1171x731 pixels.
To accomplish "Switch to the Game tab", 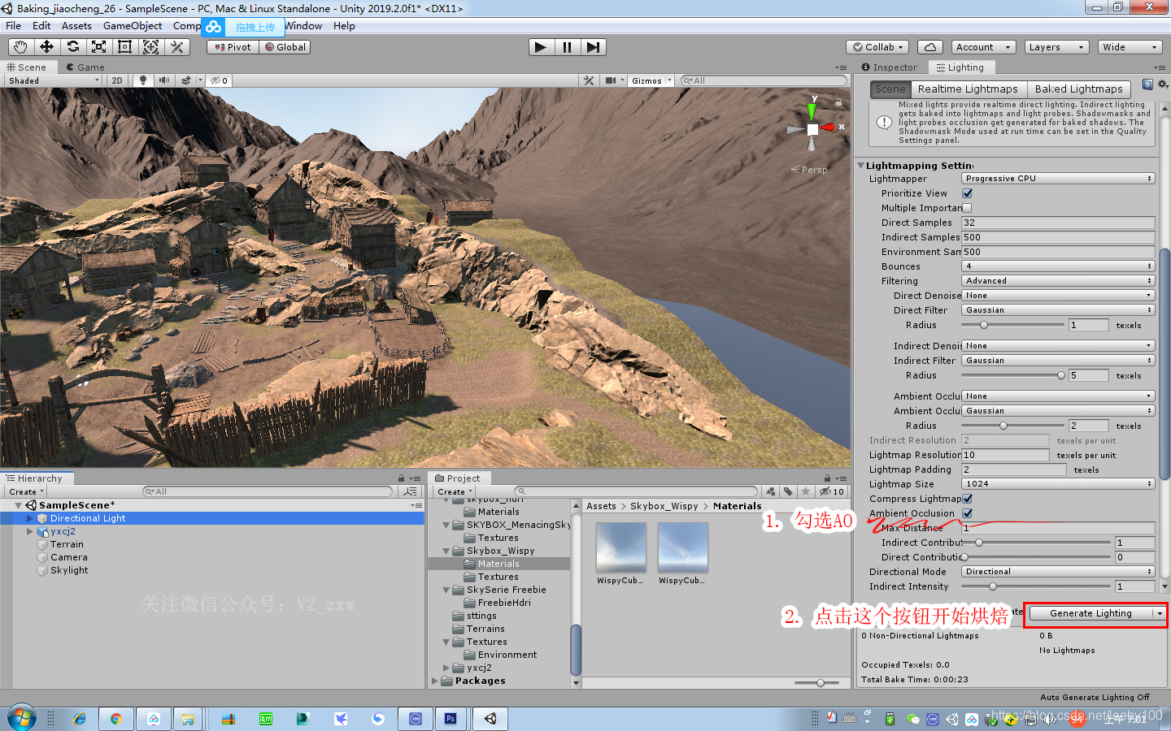I will click(x=85, y=67).
